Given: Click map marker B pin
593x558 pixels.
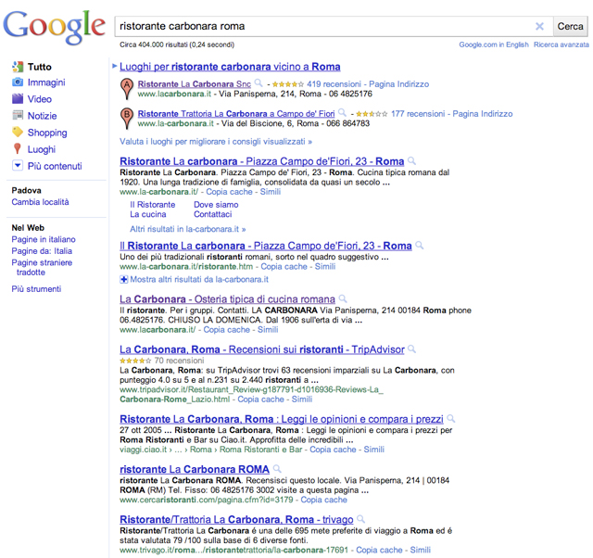Looking at the screenshot, I should [x=127, y=119].
